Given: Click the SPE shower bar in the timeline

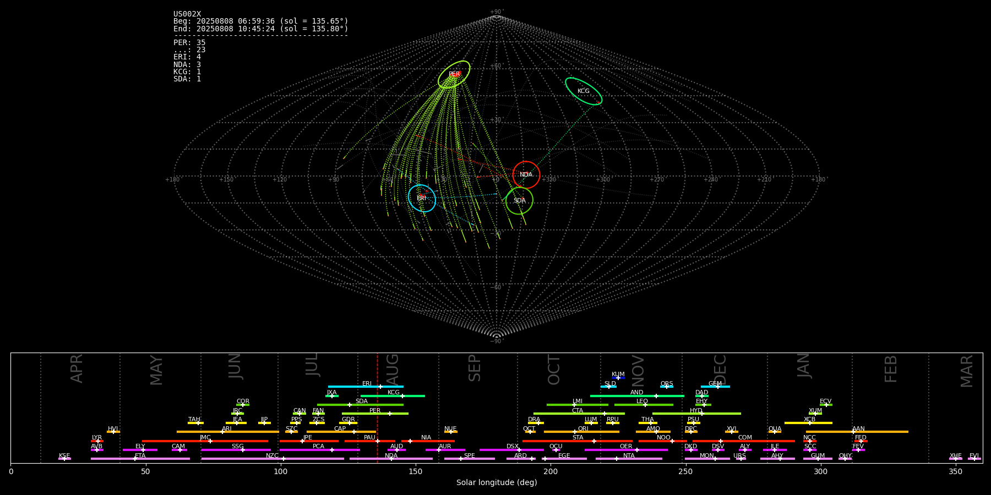Looking at the screenshot, I should point(470,459).
